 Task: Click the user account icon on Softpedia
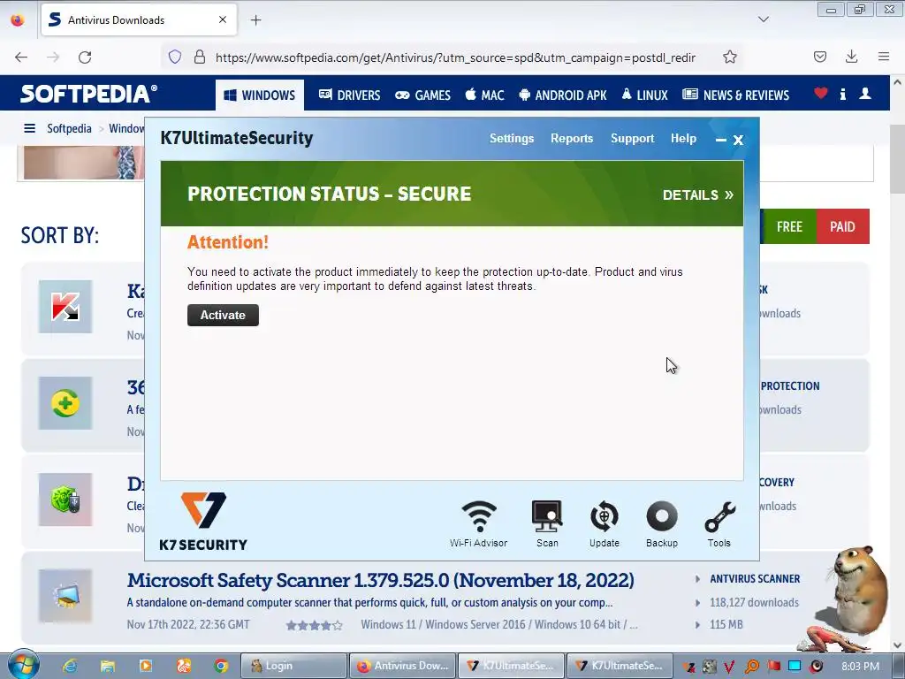click(x=865, y=94)
